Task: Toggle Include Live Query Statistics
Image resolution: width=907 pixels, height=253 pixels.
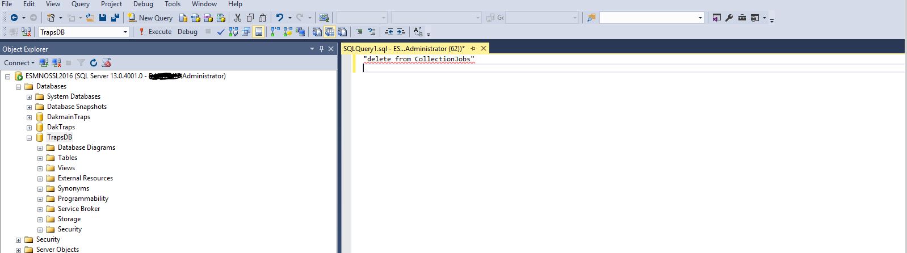Action: click(287, 32)
